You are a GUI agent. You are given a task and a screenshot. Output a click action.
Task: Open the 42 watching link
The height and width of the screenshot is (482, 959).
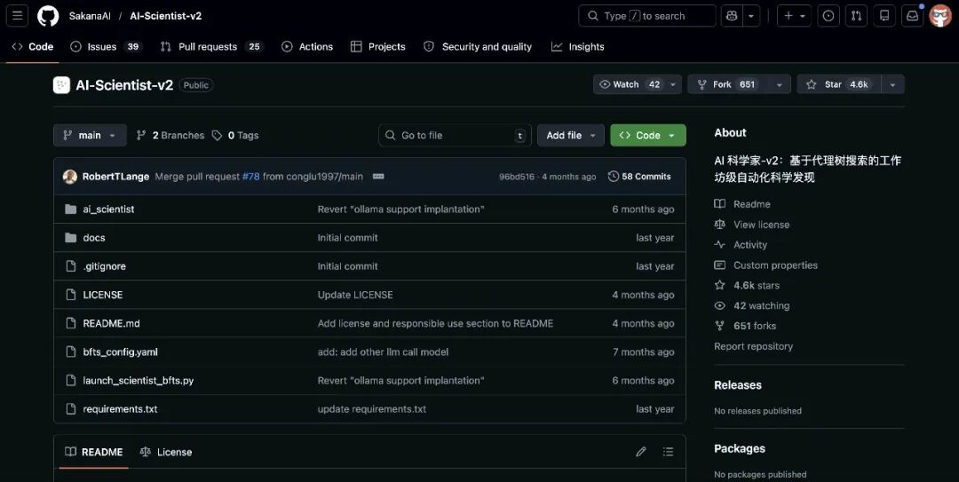[752, 305]
